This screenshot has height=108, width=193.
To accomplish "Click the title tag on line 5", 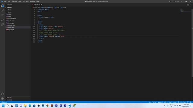I will click(47, 17).
